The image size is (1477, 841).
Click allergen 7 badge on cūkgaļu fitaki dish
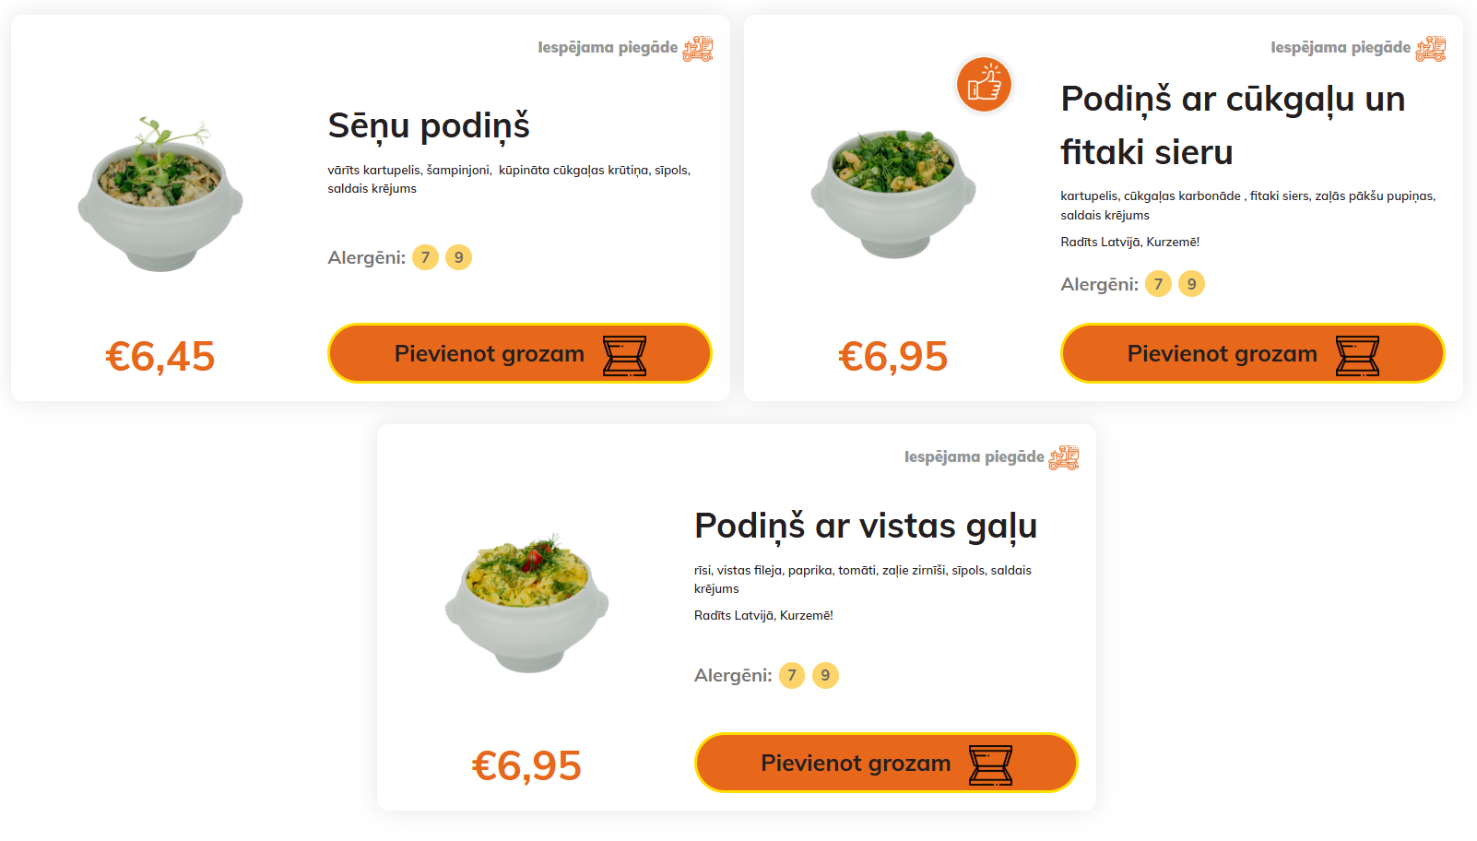[x=1158, y=284]
